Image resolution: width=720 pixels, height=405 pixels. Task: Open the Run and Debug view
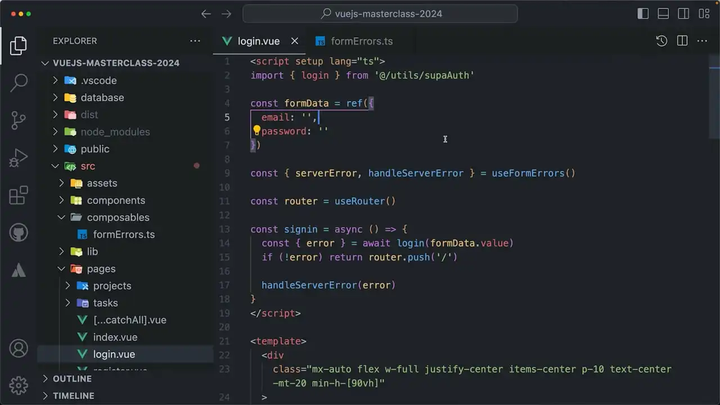coord(19,158)
